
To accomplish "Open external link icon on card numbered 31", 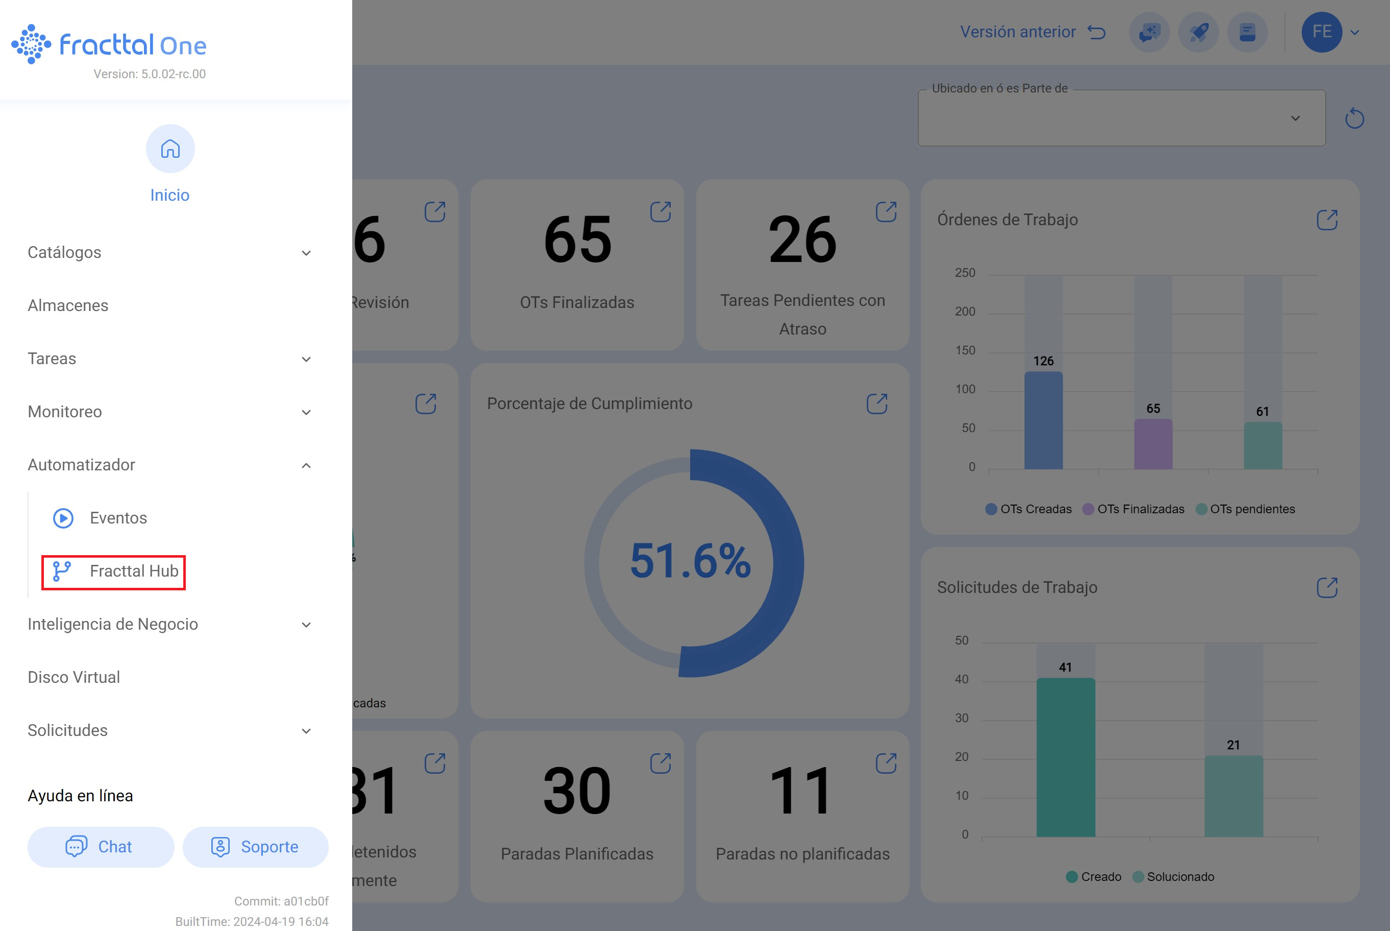I will pyautogui.click(x=435, y=763).
